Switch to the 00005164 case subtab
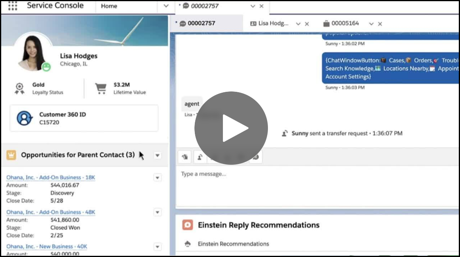Screen dimensions: 460x257 click(x=341, y=23)
